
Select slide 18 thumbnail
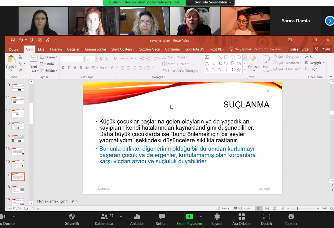click(18, 189)
